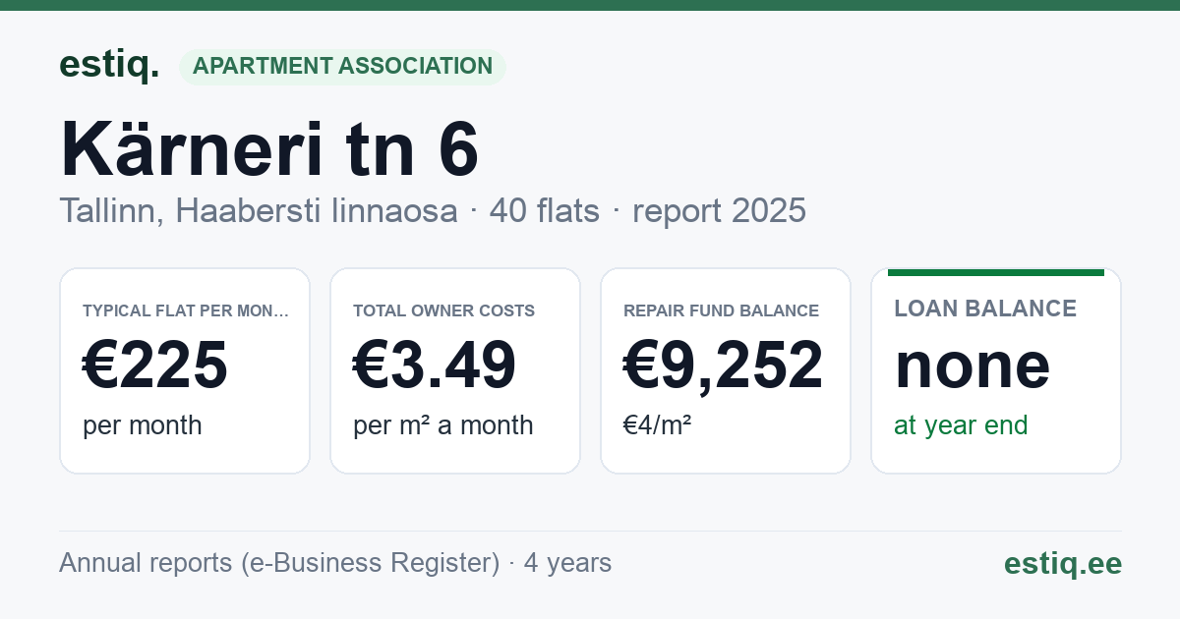Open the estiq.ee link
Image resolution: width=1180 pixels, height=619 pixels.
1063,563
